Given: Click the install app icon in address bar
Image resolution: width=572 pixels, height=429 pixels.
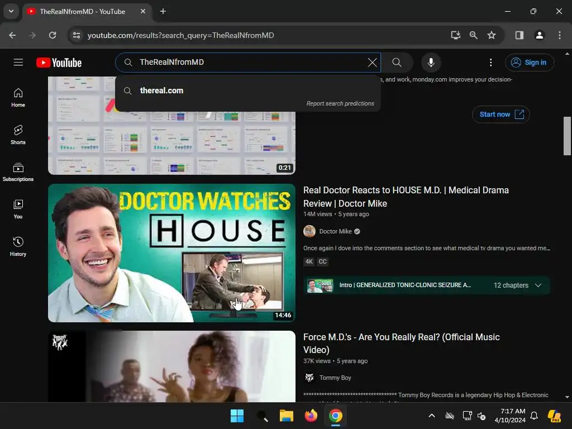Looking at the screenshot, I should click(455, 35).
